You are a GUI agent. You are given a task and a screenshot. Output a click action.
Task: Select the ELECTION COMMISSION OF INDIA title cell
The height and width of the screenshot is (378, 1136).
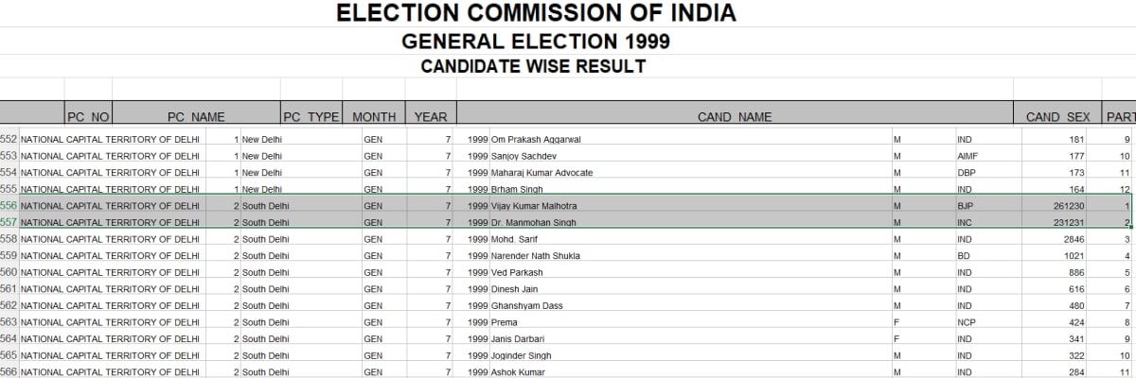(536, 13)
